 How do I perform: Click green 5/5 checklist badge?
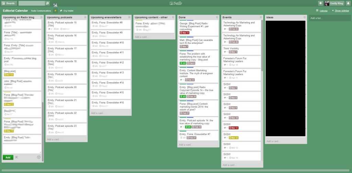click(x=188, y=127)
